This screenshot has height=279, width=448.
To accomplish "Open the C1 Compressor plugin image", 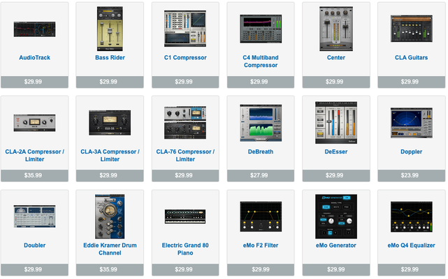I will coord(185,29).
